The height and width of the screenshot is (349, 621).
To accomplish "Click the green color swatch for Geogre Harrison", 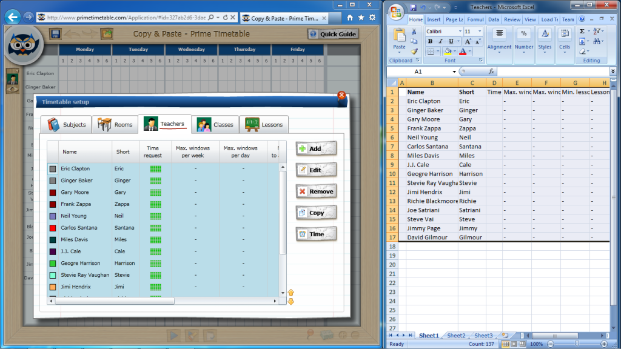I will click(53, 264).
